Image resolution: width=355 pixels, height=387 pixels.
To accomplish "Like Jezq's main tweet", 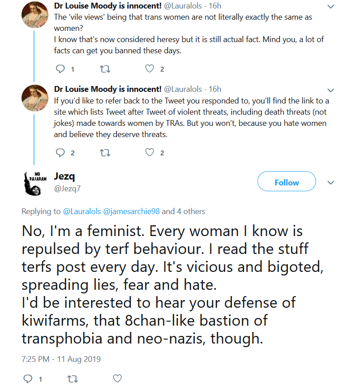I will click(117, 378).
